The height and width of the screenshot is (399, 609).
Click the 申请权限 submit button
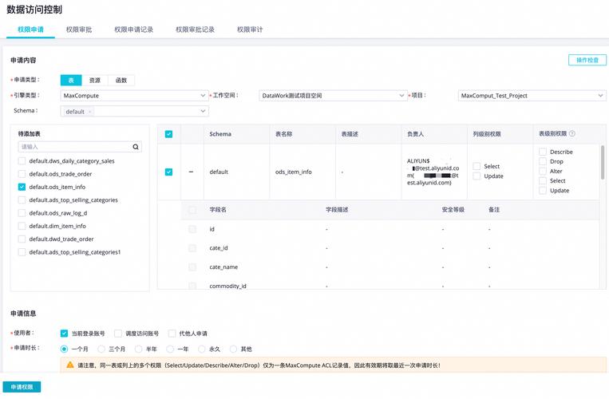[x=22, y=387]
